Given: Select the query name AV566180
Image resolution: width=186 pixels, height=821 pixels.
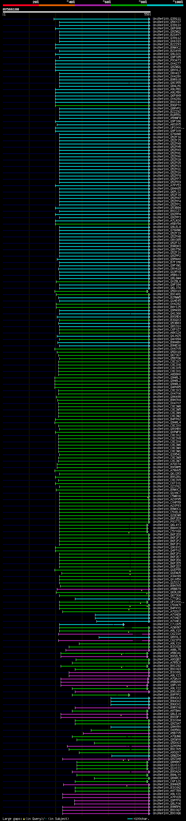Looking at the screenshot, I should tap(11, 9).
